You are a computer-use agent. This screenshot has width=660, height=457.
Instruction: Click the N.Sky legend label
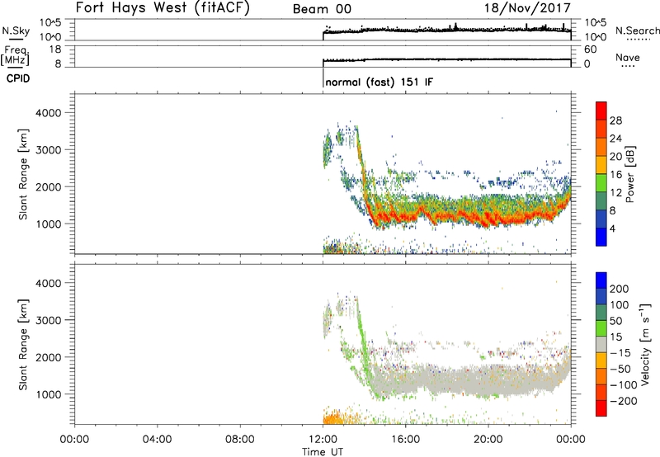pos(16,31)
